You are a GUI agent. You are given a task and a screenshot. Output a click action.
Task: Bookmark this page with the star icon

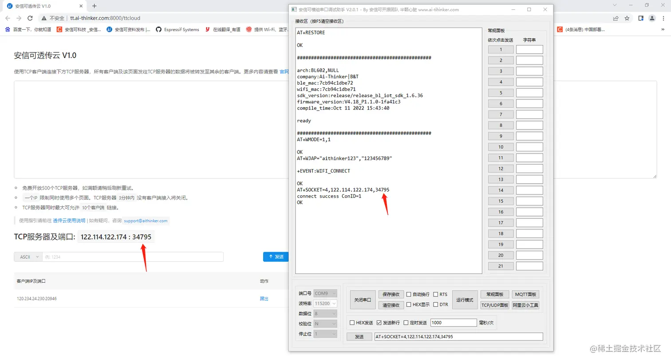coord(627,18)
